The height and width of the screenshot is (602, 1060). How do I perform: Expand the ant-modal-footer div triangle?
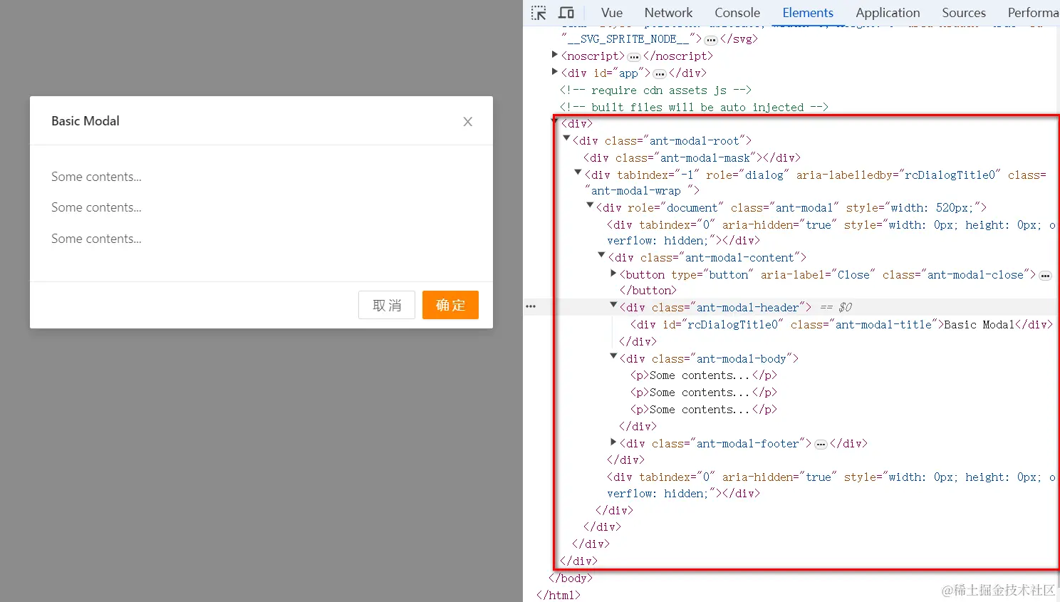point(613,442)
